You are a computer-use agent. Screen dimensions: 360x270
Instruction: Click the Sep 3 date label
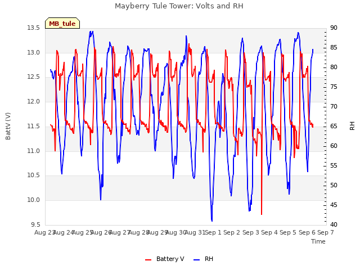(x=251, y=232)
